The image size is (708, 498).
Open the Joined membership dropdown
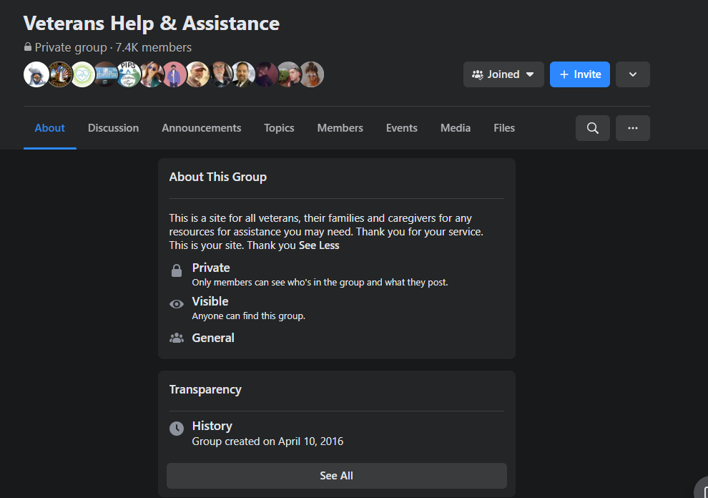pos(503,74)
